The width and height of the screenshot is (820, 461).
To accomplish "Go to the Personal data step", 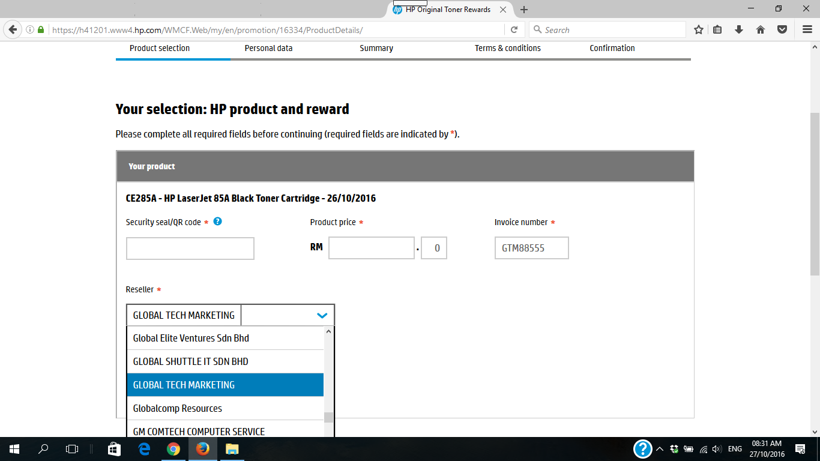I will point(268,48).
